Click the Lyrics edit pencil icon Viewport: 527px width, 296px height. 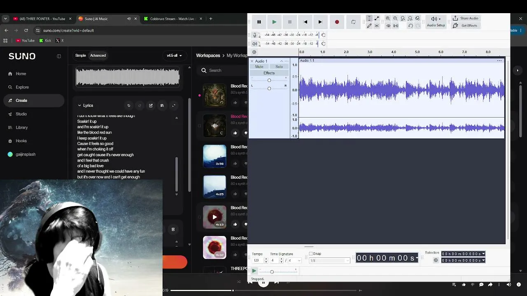(151, 106)
